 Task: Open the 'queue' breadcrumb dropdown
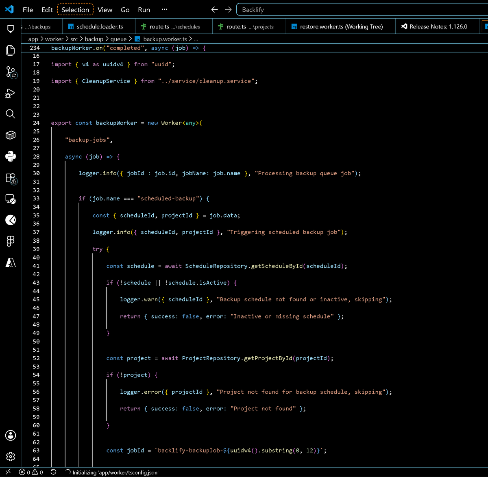click(x=118, y=39)
